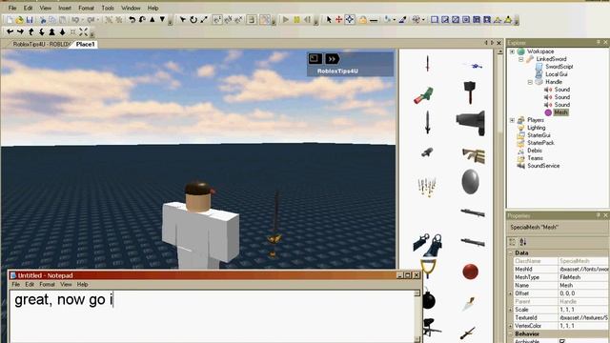Click the zoom extents four-arrow icon

(x=83, y=31)
